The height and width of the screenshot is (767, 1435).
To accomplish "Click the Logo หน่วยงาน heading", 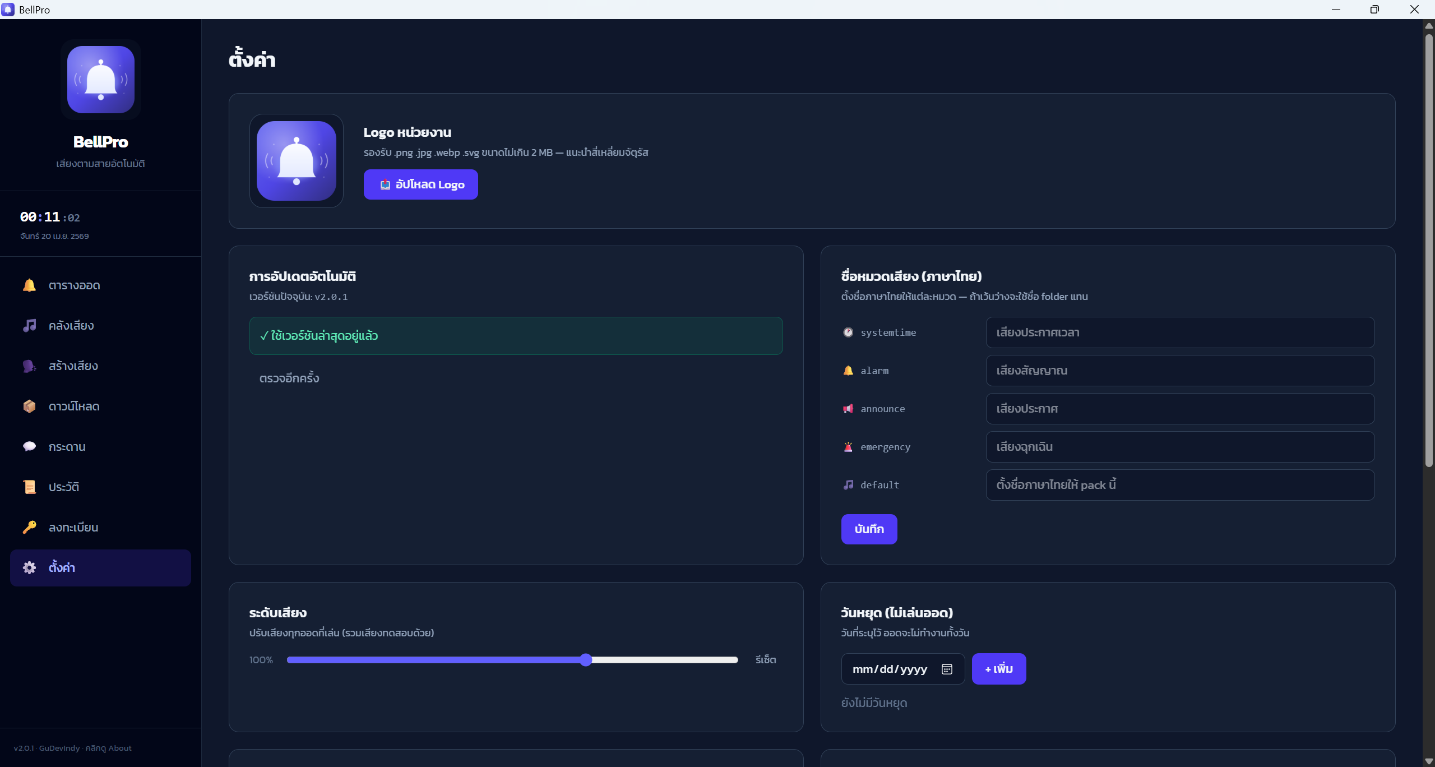I will point(408,132).
